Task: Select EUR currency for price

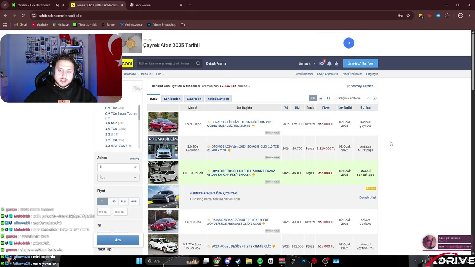Action: pyautogui.click(x=123, y=201)
